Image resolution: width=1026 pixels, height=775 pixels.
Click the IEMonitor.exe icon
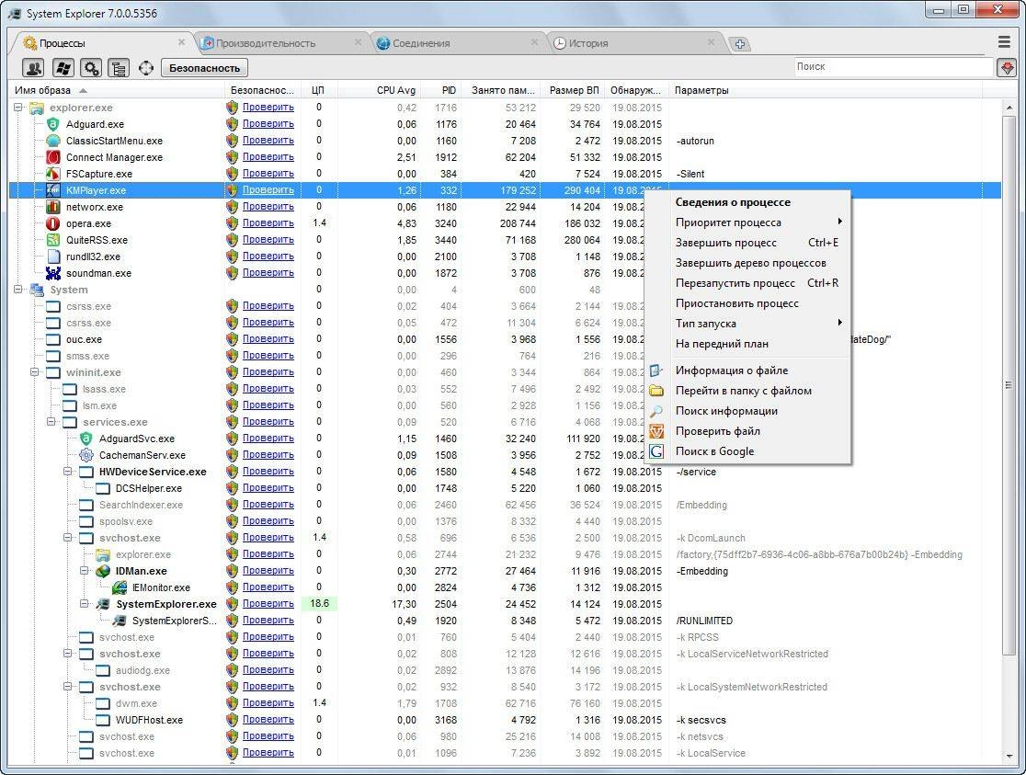coord(120,587)
